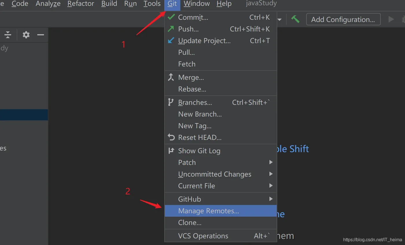Select Manage Remotes menu entry
The image size is (405, 245).
coord(209,211)
